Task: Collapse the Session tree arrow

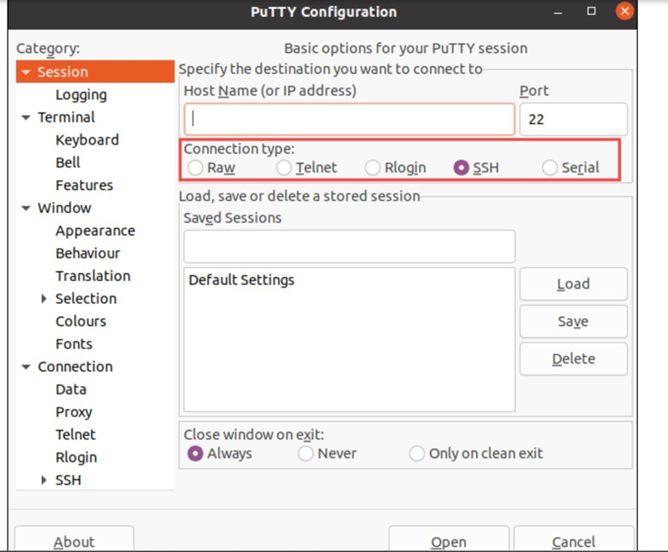Action: (x=26, y=72)
